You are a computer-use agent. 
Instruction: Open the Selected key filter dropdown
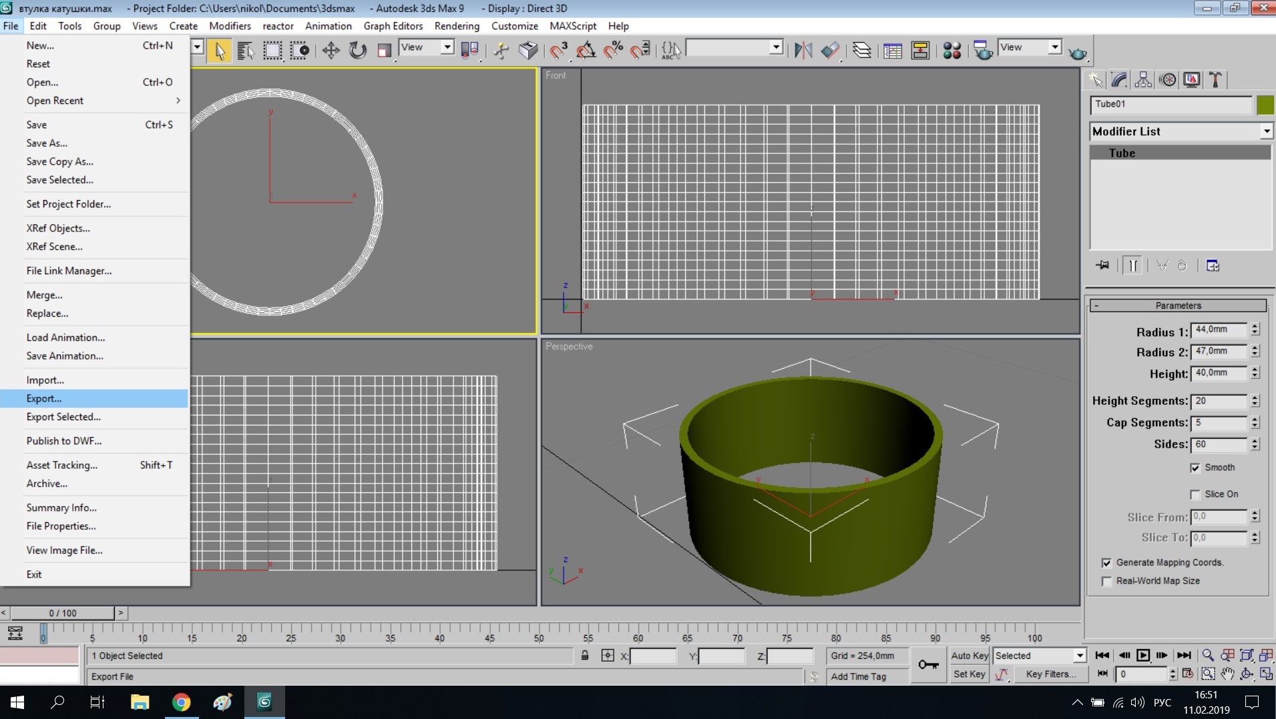click(x=1079, y=656)
